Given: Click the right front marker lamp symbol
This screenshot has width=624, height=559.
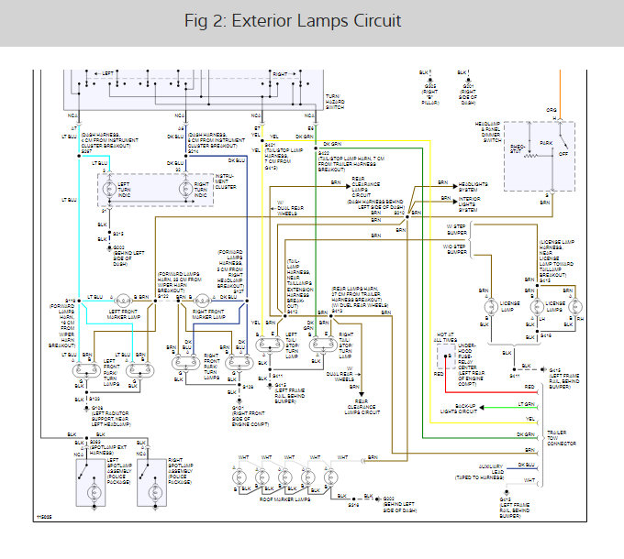Looking at the screenshot, I should [202, 301].
